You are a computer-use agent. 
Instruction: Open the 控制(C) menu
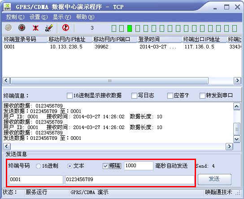click(x=15, y=17)
